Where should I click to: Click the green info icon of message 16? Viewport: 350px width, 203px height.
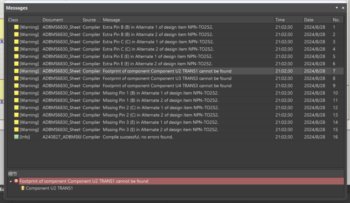click(16, 137)
